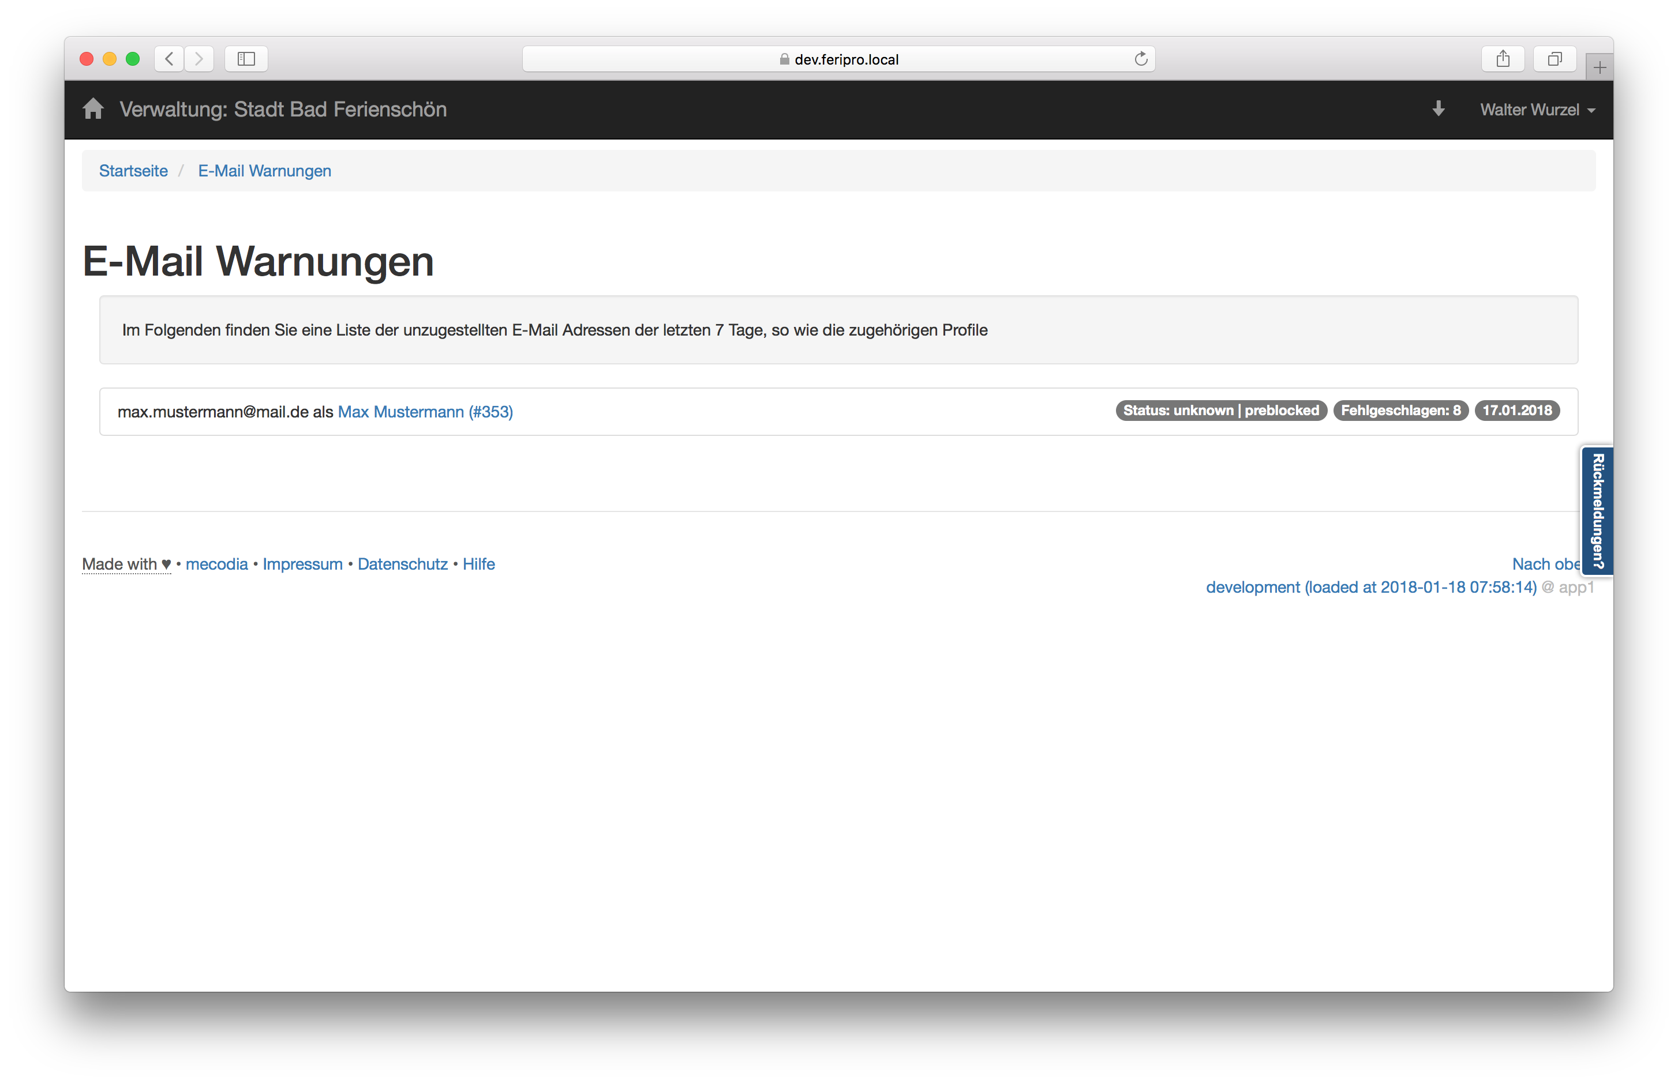This screenshot has width=1678, height=1084.
Task: Click the home icon in navbar
Action: 93,109
